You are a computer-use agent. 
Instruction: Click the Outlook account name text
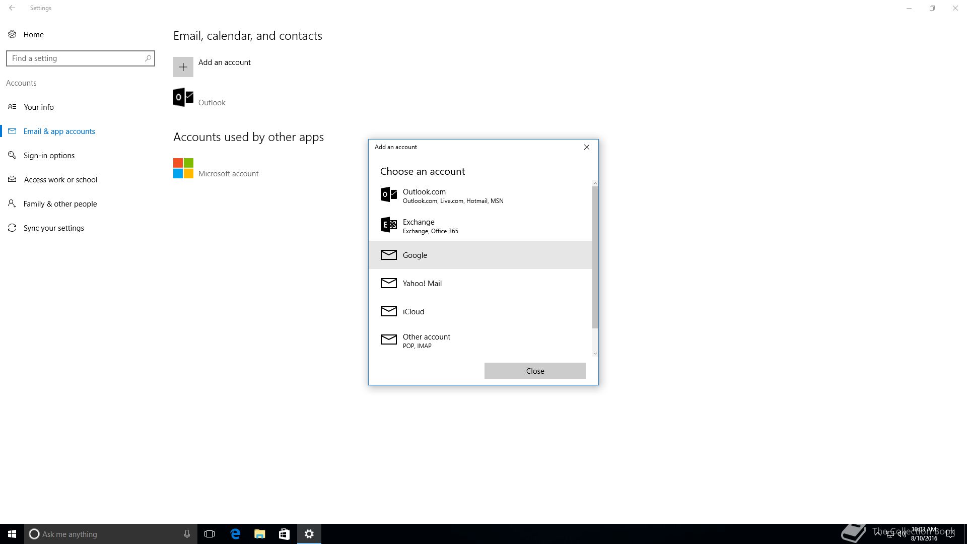click(x=212, y=102)
